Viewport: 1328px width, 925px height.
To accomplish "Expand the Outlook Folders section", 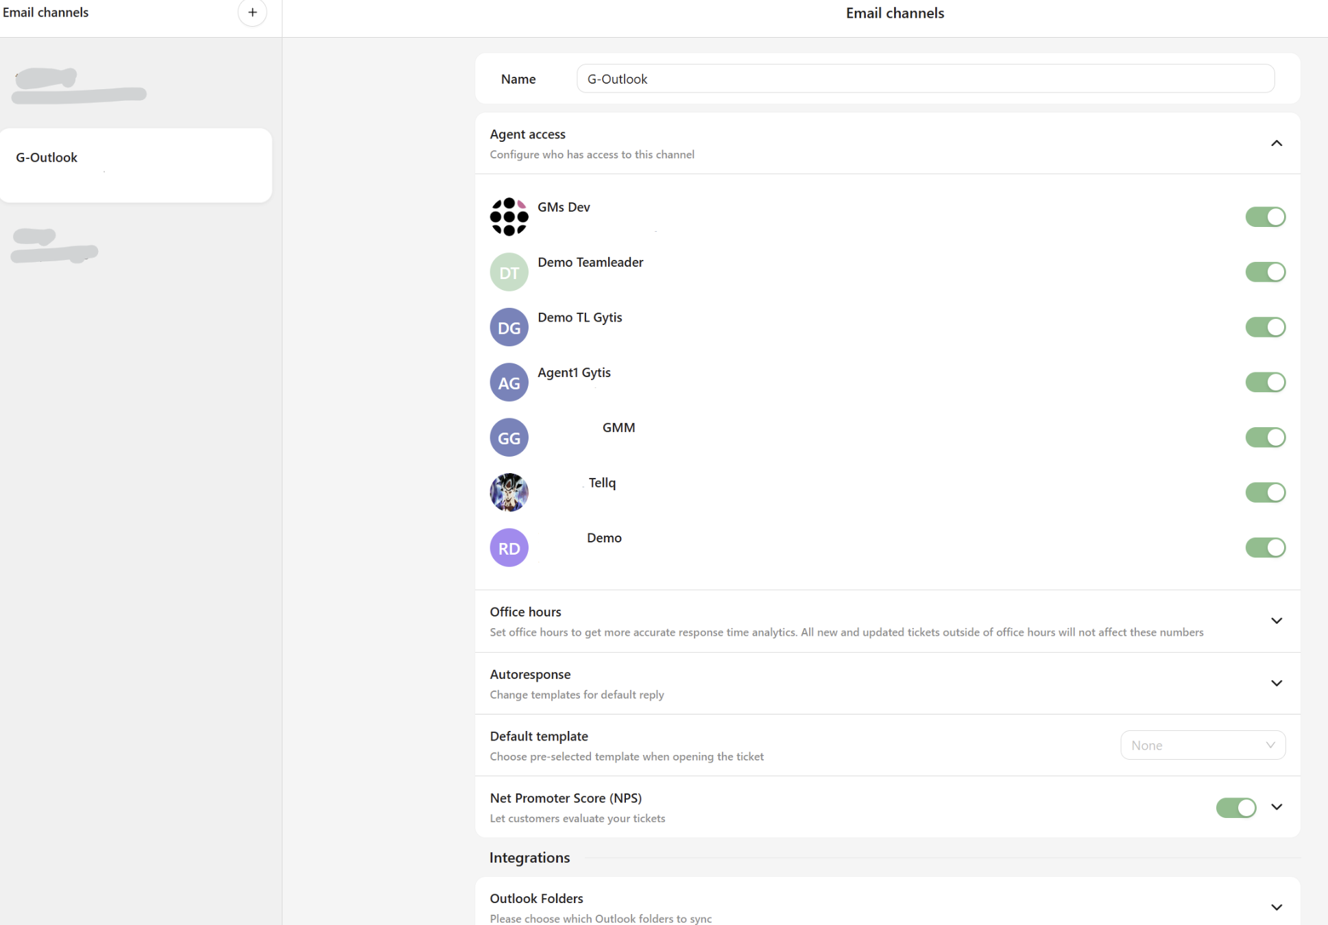I will click(1276, 907).
